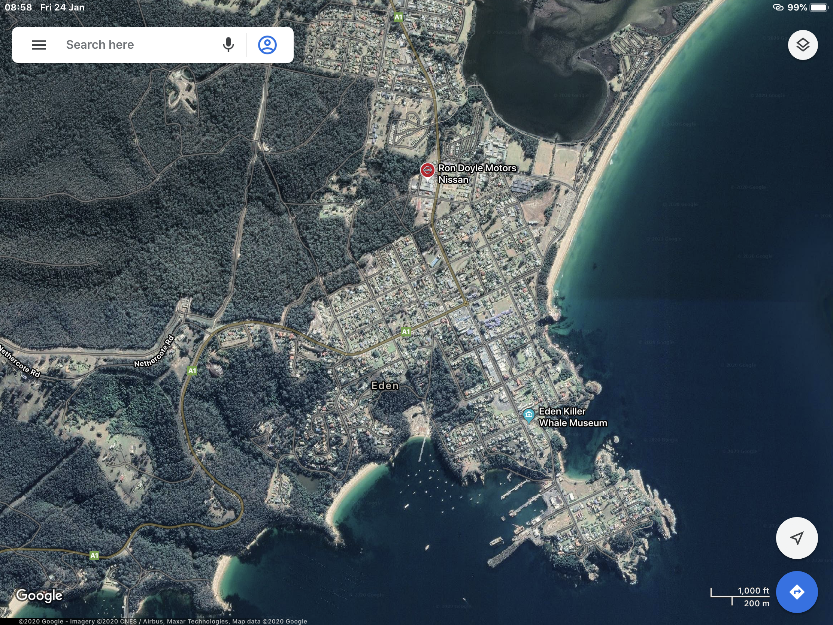Tap the A1 shield near Eden center
The image size is (833, 625).
(x=406, y=332)
